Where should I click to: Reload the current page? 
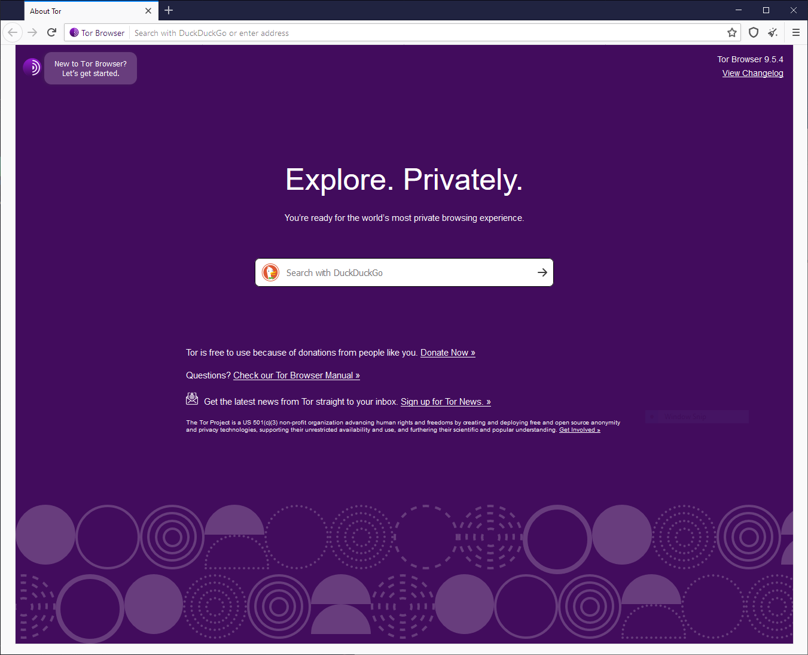pyautogui.click(x=52, y=32)
